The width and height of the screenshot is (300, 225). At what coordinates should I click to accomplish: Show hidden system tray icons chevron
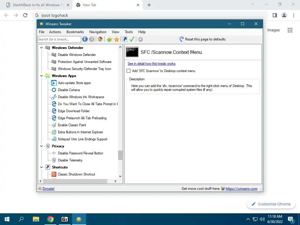[x=248, y=219]
